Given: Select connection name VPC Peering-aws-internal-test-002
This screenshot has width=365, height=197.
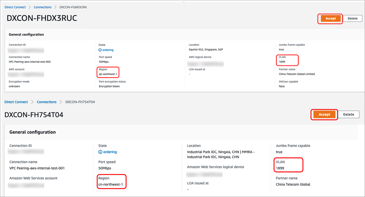Looking at the screenshot, I should pos(30,62).
